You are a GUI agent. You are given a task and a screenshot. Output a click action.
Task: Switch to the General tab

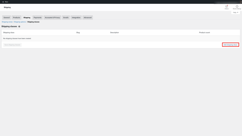point(7,18)
